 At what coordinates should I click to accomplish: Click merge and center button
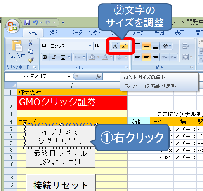[x=186, y=57]
